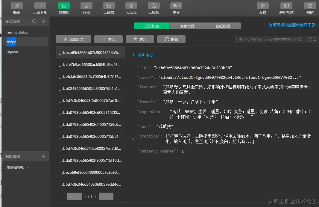Open the 云后台 backend section
The image size is (319, 207).
click(x=131, y=8)
